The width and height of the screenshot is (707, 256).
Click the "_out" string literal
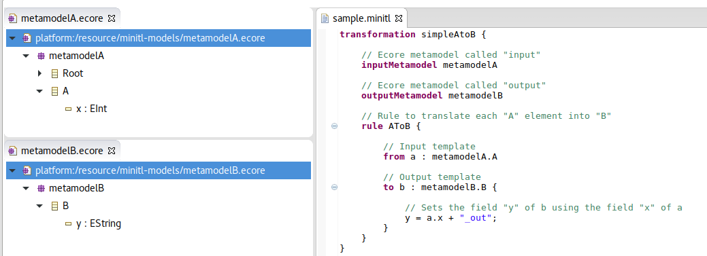(x=475, y=218)
